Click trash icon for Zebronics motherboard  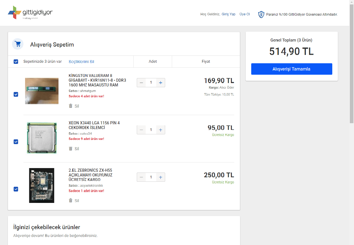coord(71,200)
